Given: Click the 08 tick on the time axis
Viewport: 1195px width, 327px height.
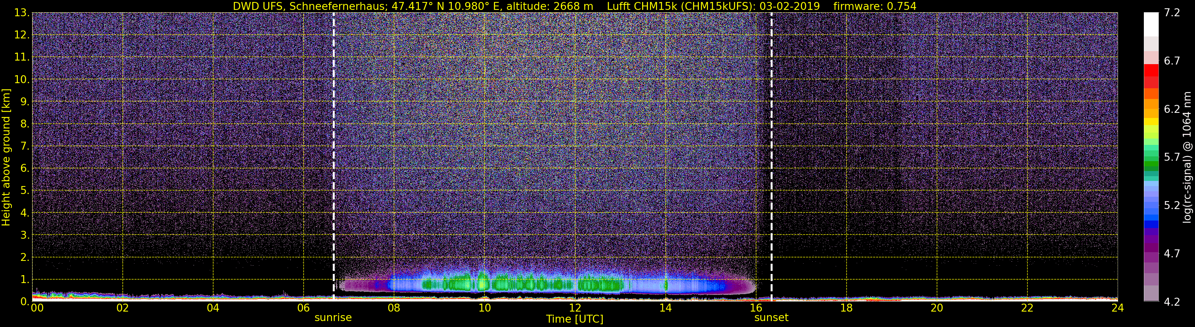Looking at the screenshot, I should 394,308.
